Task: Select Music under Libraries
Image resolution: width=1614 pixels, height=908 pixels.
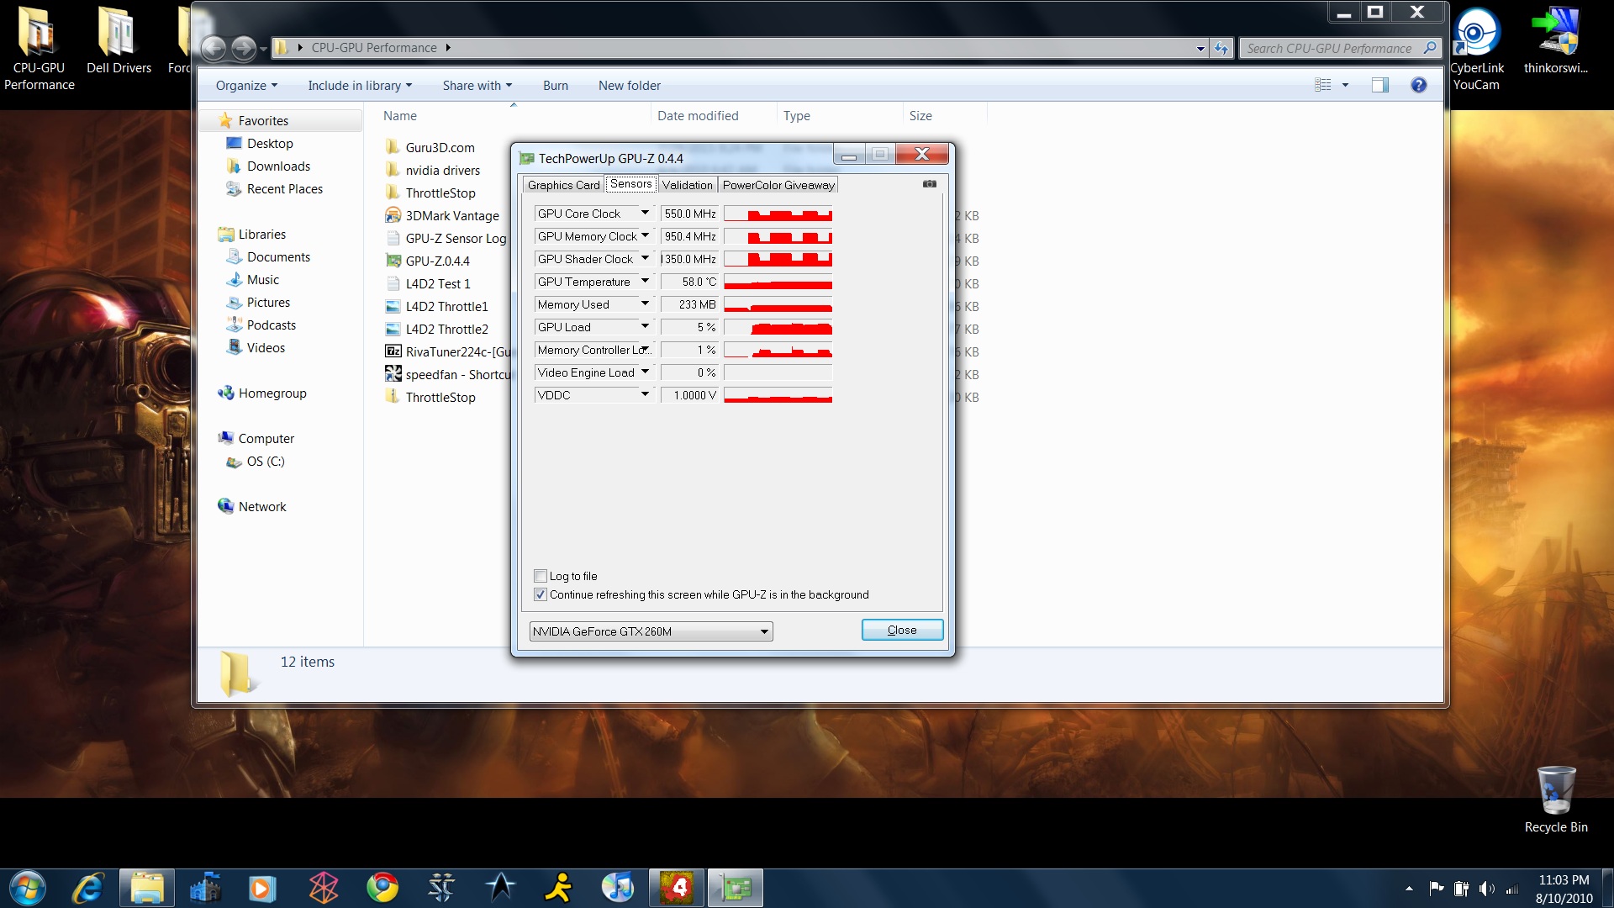Action: [262, 280]
